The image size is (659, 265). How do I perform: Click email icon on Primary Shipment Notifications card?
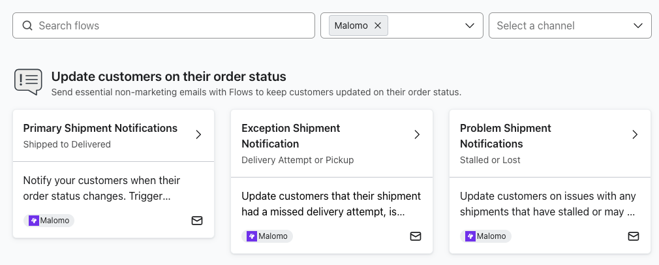[197, 221]
